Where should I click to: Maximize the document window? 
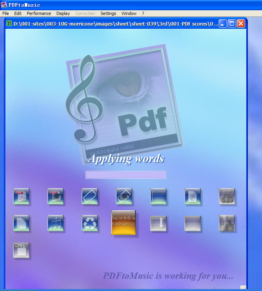[232, 24]
